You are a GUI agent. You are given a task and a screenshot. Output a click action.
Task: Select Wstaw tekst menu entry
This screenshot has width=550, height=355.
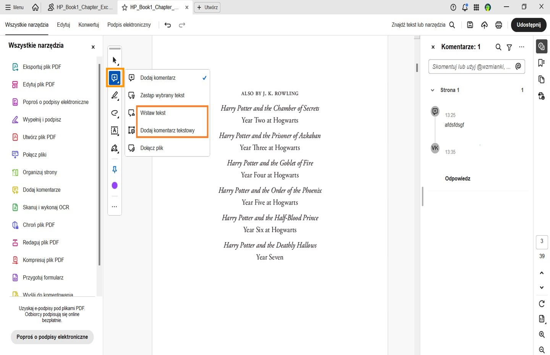click(x=167, y=113)
